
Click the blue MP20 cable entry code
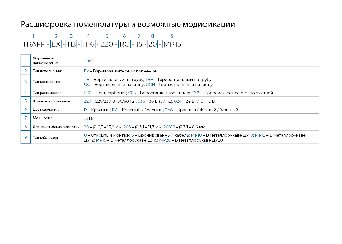[165, 140]
